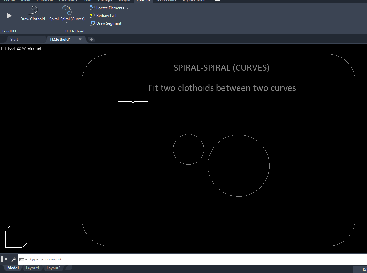This screenshot has height=273, width=367.
Task: Click the command line grip handle
Action: [x=2, y=259]
